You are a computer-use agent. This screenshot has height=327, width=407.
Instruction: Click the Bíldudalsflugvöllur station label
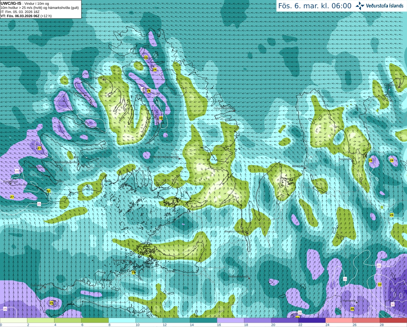click(x=66, y=162)
